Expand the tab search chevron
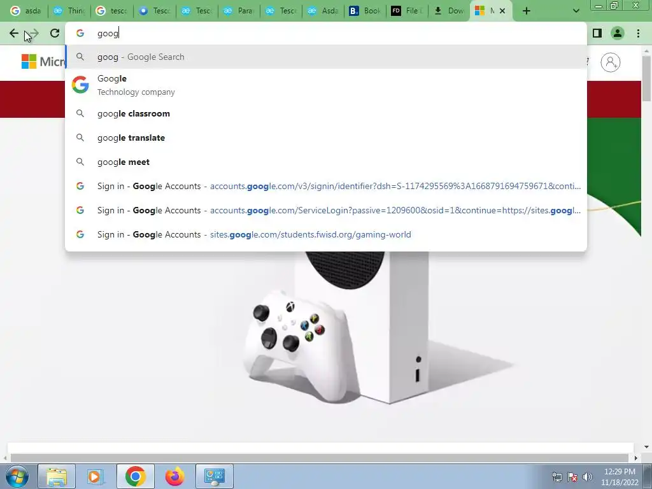The image size is (652, 489). (x=576, y=11)
